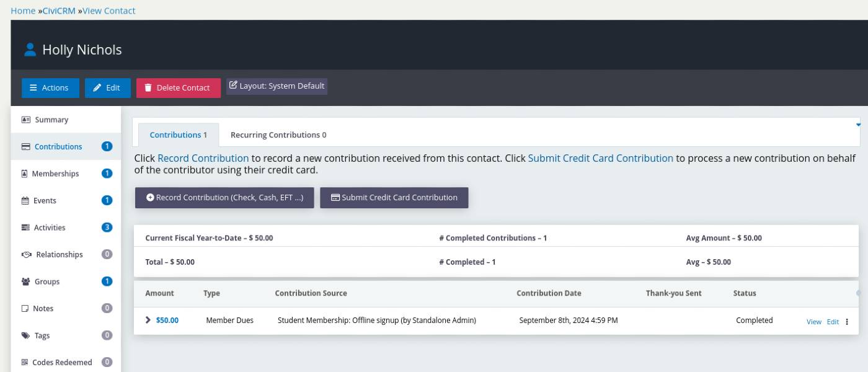The width and height of the screenshot is (868, 372).
Task: Click the Activities list icon
Action: point(25,228)
